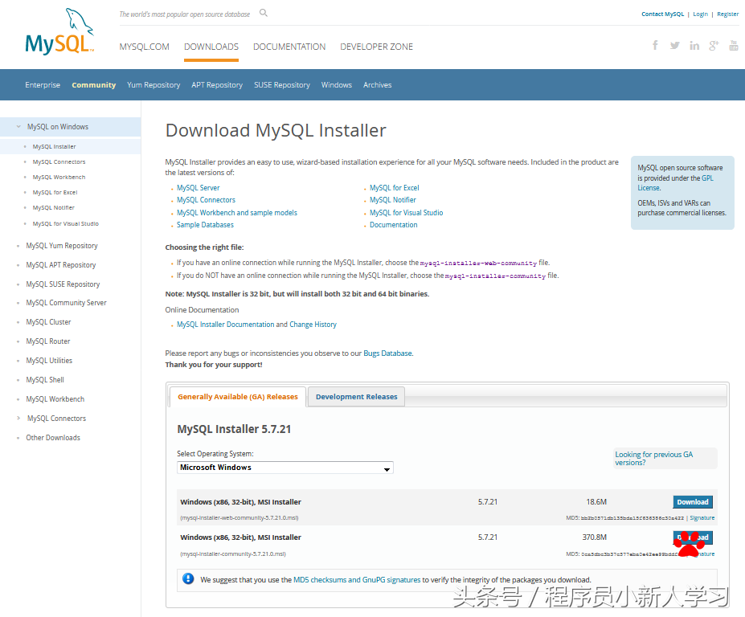Open the Windows section in the blue navbar
The height and width of the screenshot is (617, 745).
click(x=336, y=84)
